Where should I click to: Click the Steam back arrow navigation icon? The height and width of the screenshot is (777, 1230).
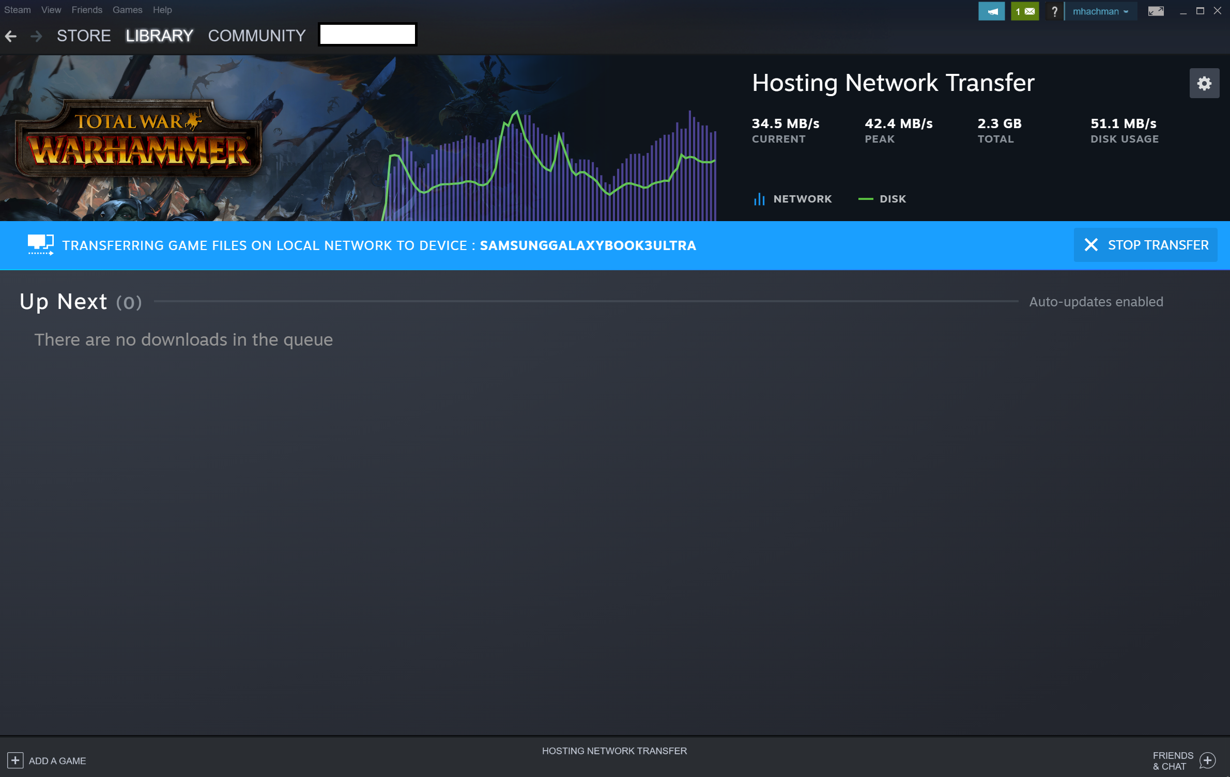[x=12, y=36]
